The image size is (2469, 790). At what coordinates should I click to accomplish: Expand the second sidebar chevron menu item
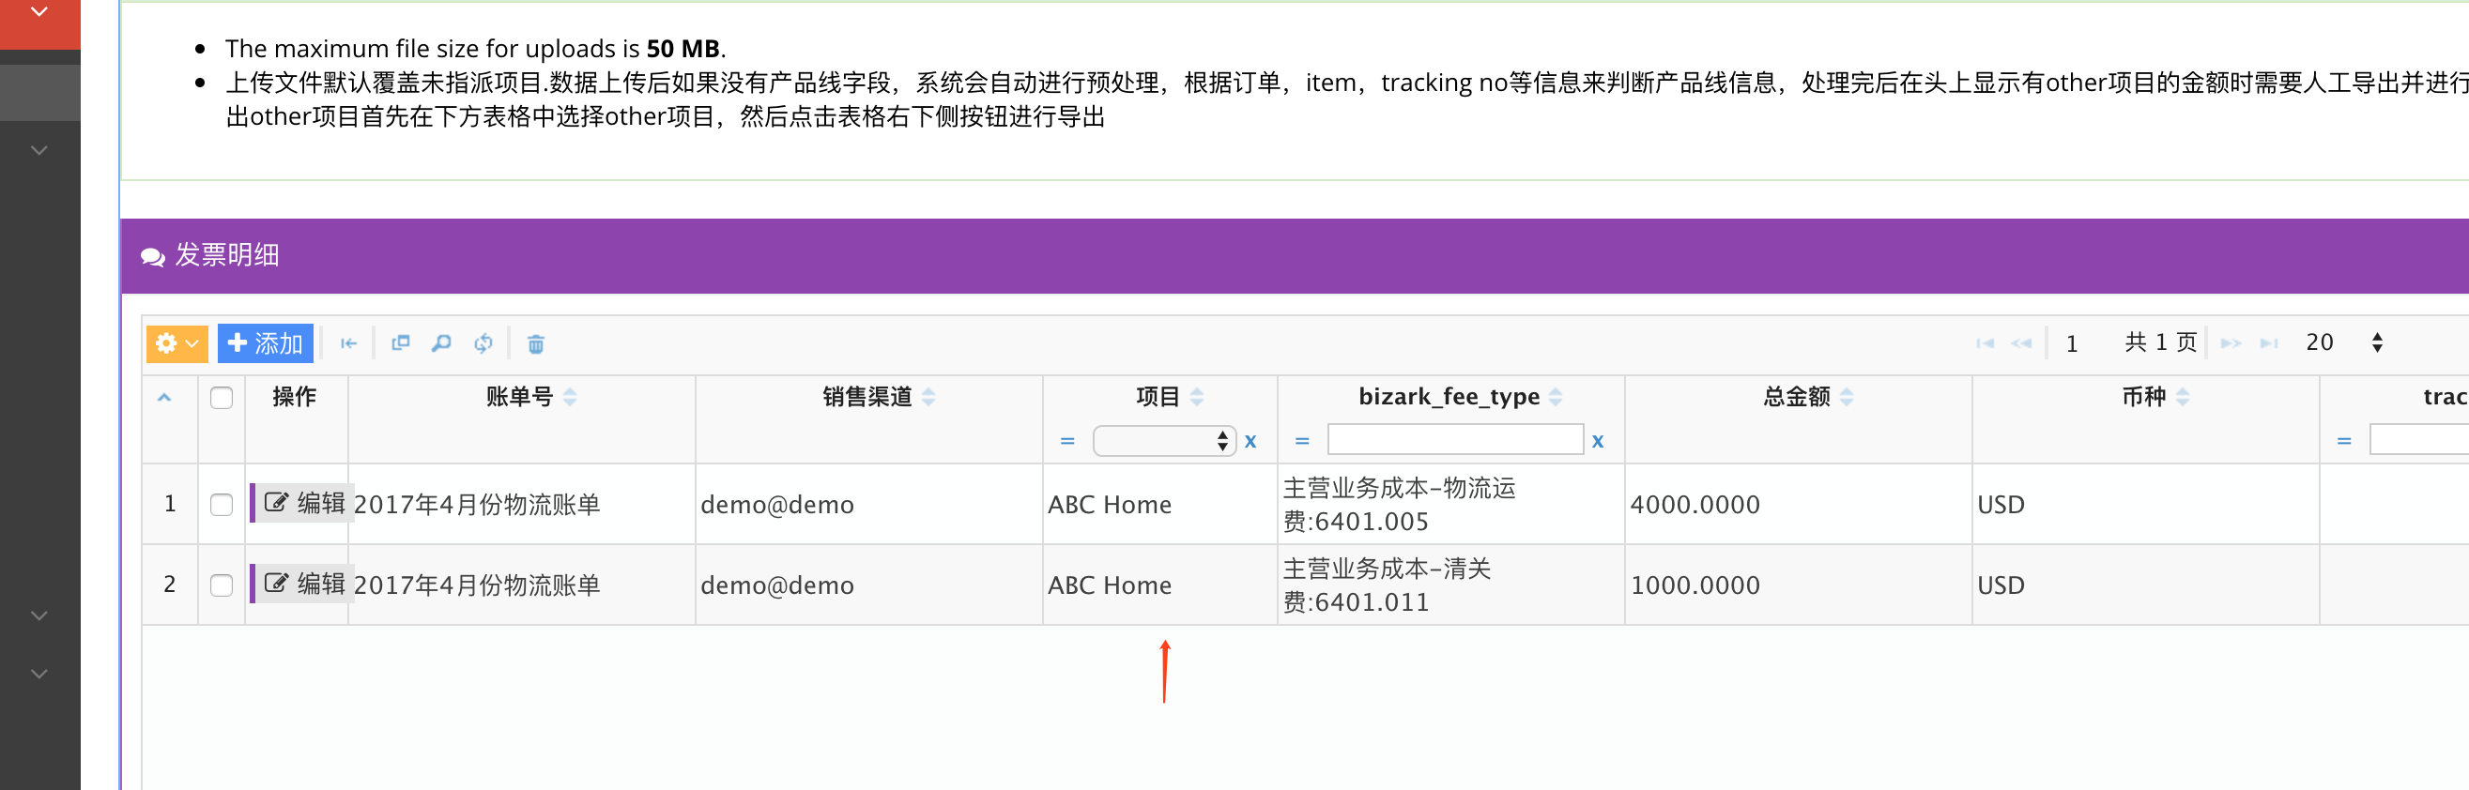39,150
